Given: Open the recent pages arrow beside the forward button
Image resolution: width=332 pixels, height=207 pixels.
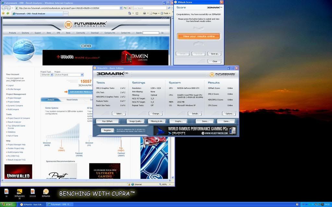Looking at the screenshot, I should pyautogui.click(x=13, y=8).
